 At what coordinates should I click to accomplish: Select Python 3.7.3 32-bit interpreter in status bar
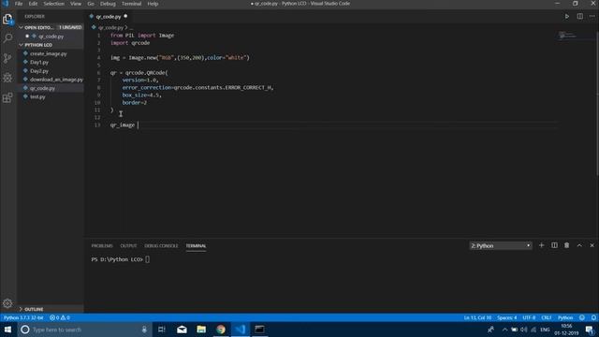[23, 317]
